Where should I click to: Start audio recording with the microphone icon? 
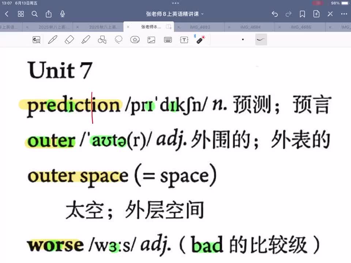click(63, 14)
